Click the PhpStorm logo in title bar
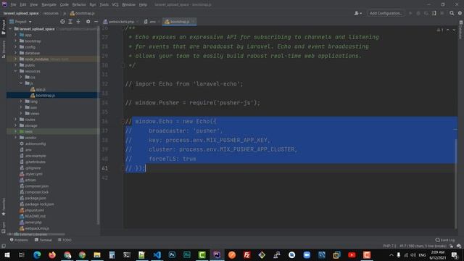 coord(4,4)
